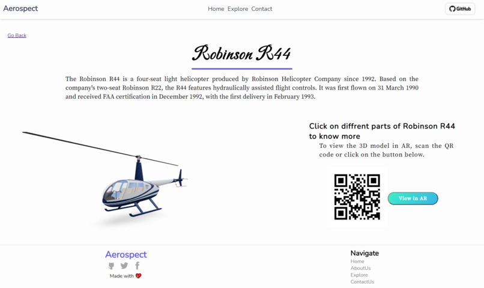Open the GitHub button in header
The height and width of the screenshot is (288, 484).
tap(460, 8)
